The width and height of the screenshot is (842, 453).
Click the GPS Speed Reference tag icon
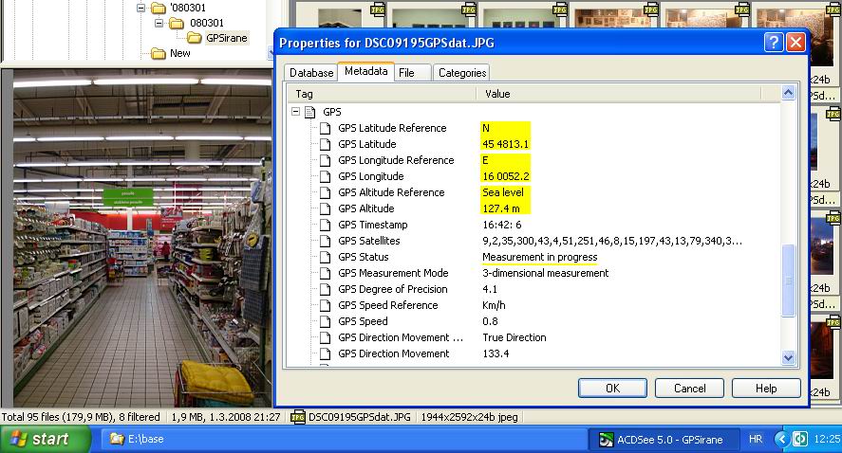[325, 305]
